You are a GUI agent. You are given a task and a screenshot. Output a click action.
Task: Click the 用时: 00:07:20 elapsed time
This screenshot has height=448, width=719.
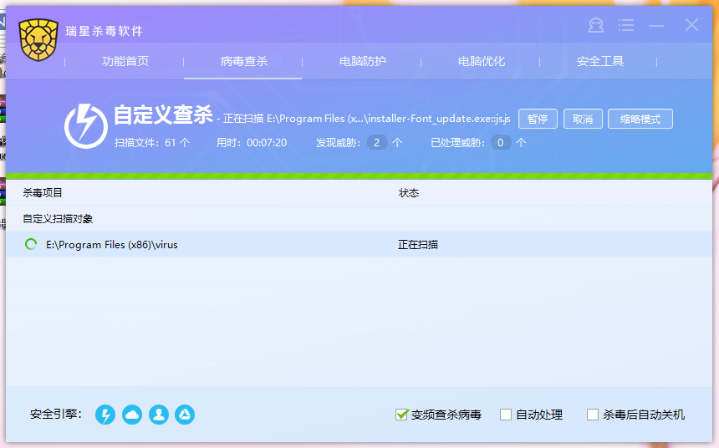pyautogui.click(x=252, y=143)
